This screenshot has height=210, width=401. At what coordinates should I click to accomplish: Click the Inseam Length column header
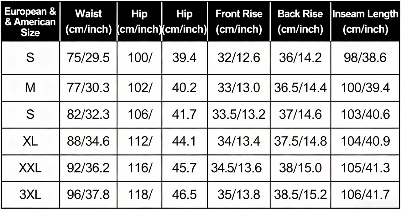point(365,21)
